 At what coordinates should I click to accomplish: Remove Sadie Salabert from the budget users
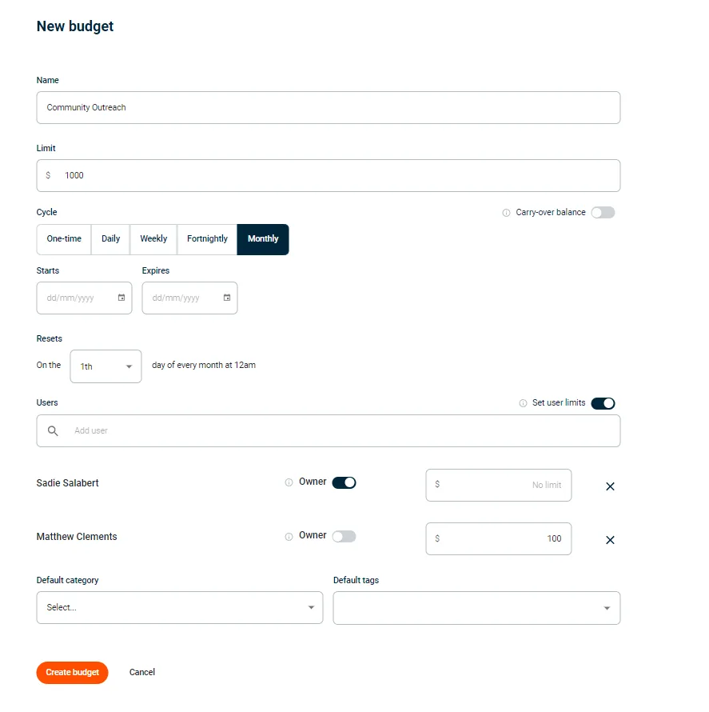[x=610, y=486]
